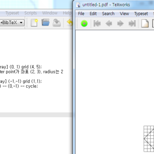154x154 pixels.
Task: Open the Search menu
Action: tap(108, 14)
